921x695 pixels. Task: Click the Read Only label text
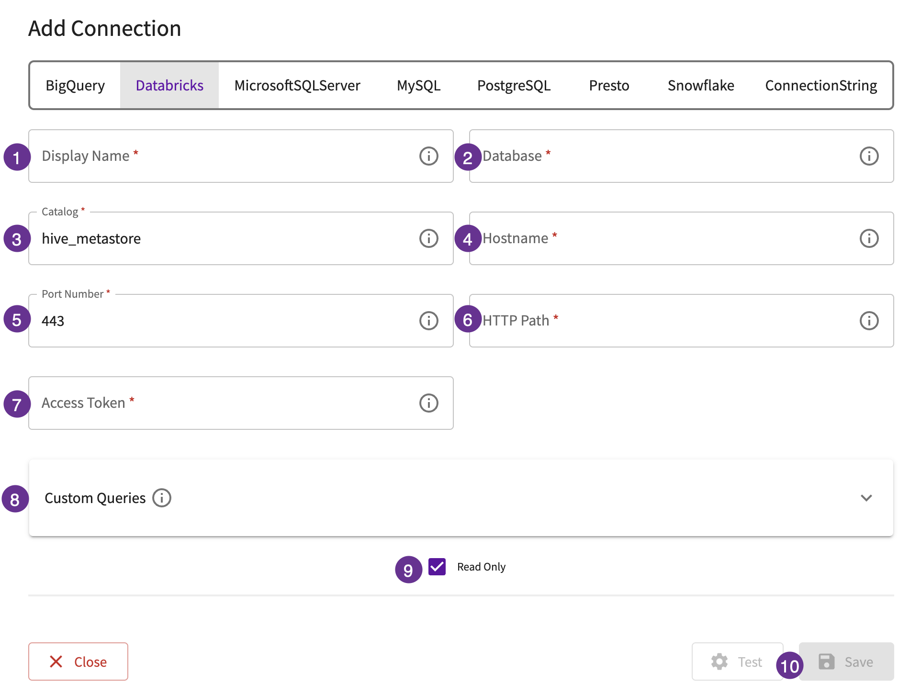[481, 567]
